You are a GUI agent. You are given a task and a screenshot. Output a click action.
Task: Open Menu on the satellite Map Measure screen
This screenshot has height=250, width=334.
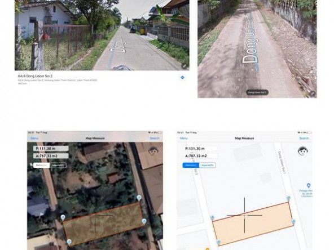(34, 138)
